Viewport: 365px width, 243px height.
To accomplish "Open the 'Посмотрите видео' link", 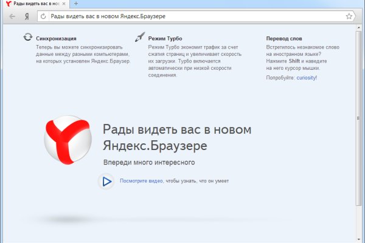I will 141,181.
